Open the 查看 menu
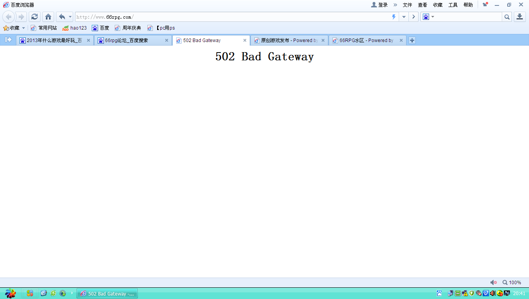 (422, 5)
